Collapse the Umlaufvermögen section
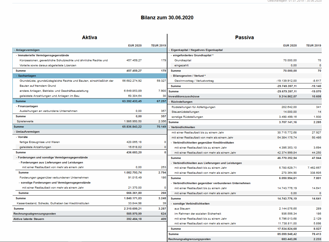 (x=15, y=132)
